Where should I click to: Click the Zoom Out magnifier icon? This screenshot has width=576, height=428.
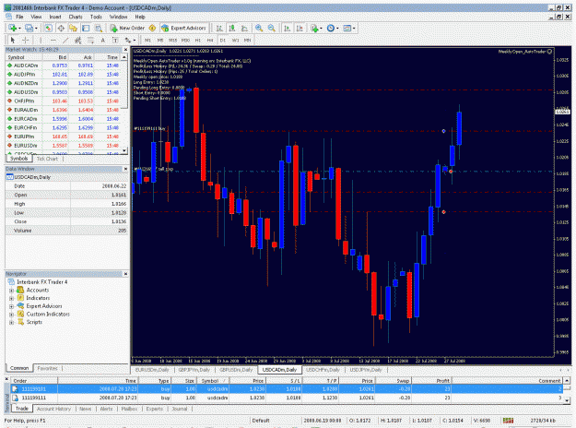(x=272, y=28)
